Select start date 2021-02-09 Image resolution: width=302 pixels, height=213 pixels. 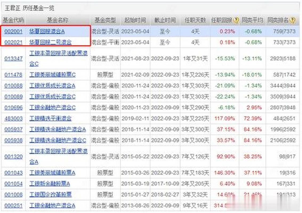point(135,75)
